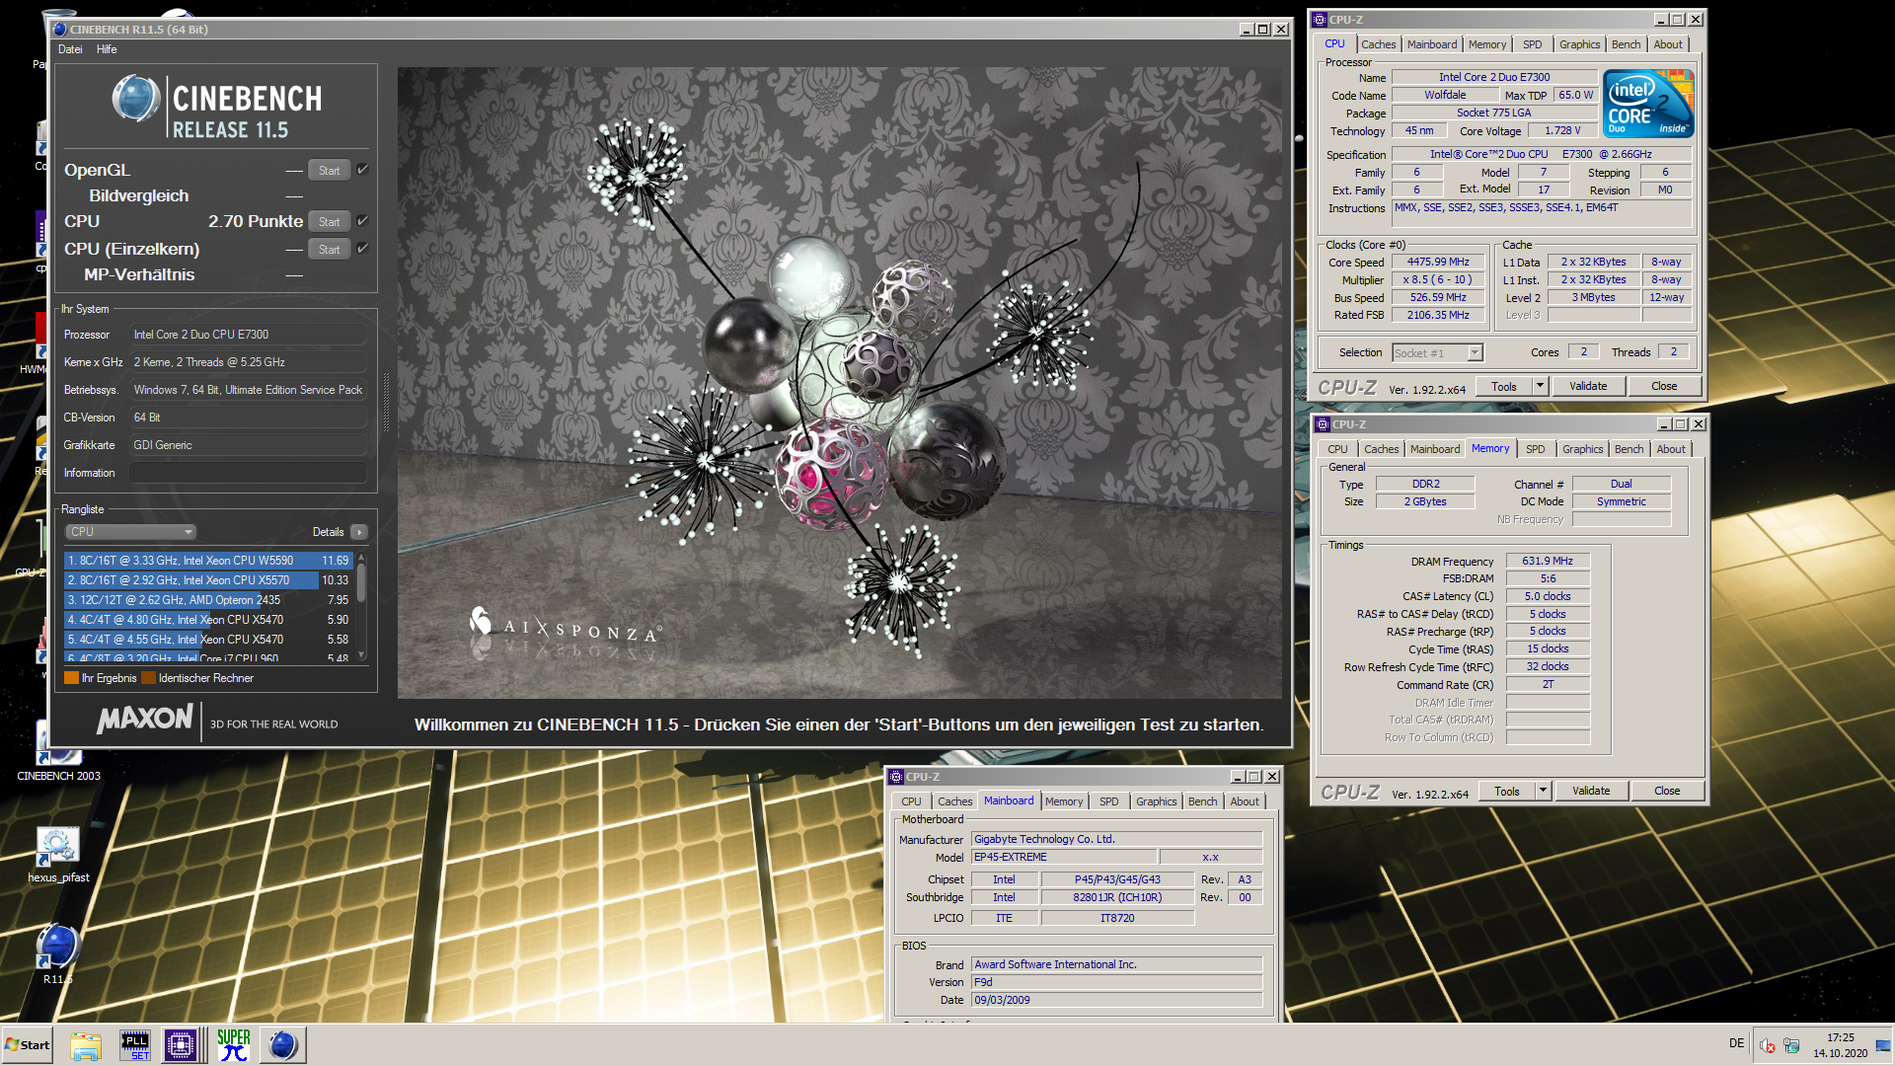
Task: Click the Cinebench sphere logo in header
Action: coord(136,99)
